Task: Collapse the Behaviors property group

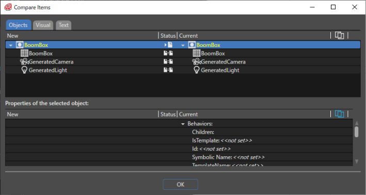Action: tap(183, 124)
